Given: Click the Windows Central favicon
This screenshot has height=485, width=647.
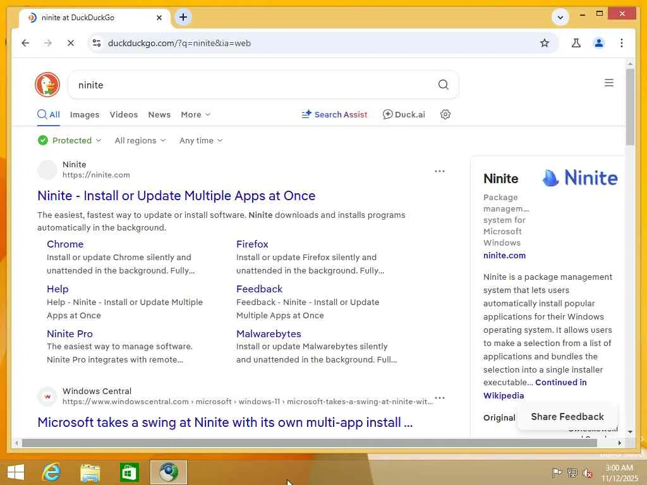Looking at the screenshot, I should (47, 397).
